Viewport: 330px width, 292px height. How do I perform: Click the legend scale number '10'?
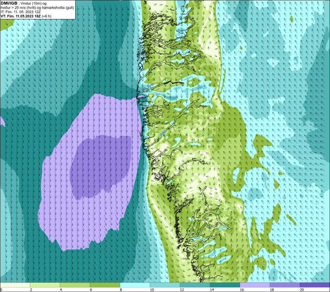[152, 290]
